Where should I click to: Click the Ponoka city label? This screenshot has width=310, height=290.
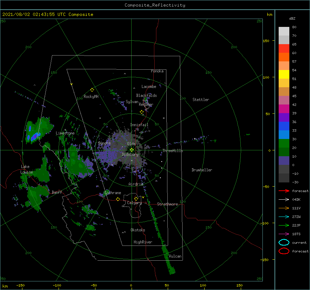tap(157, 71)
